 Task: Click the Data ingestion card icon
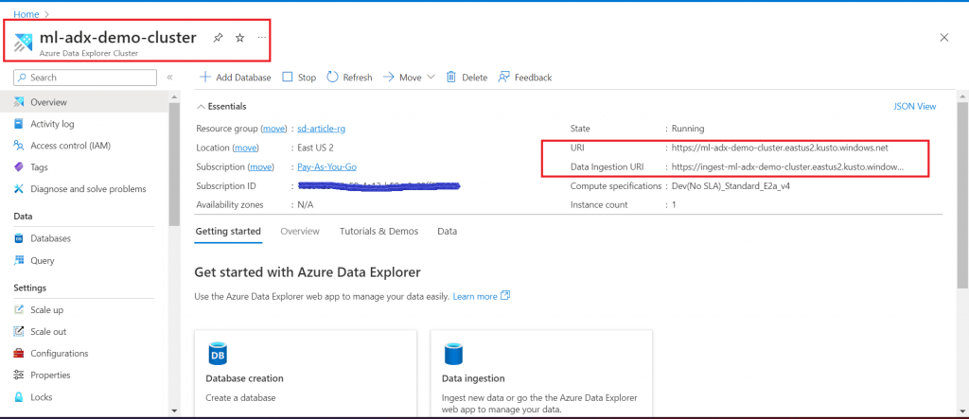coord(452,354)
